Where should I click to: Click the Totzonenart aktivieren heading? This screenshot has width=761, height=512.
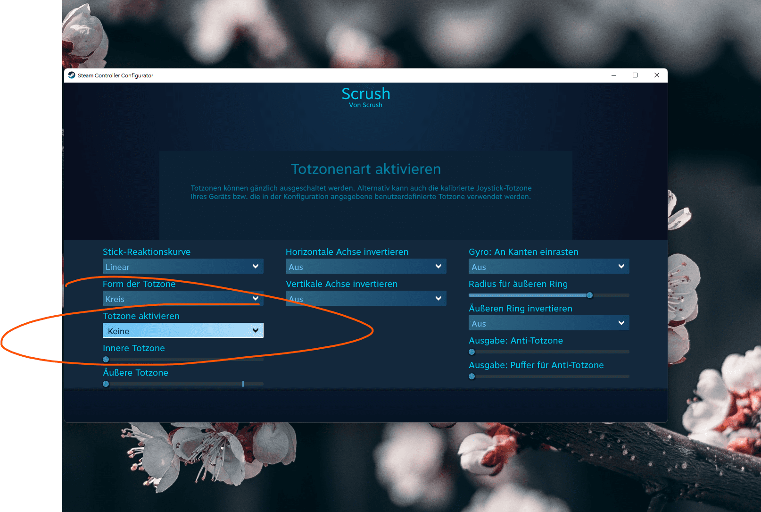(366, 169)
